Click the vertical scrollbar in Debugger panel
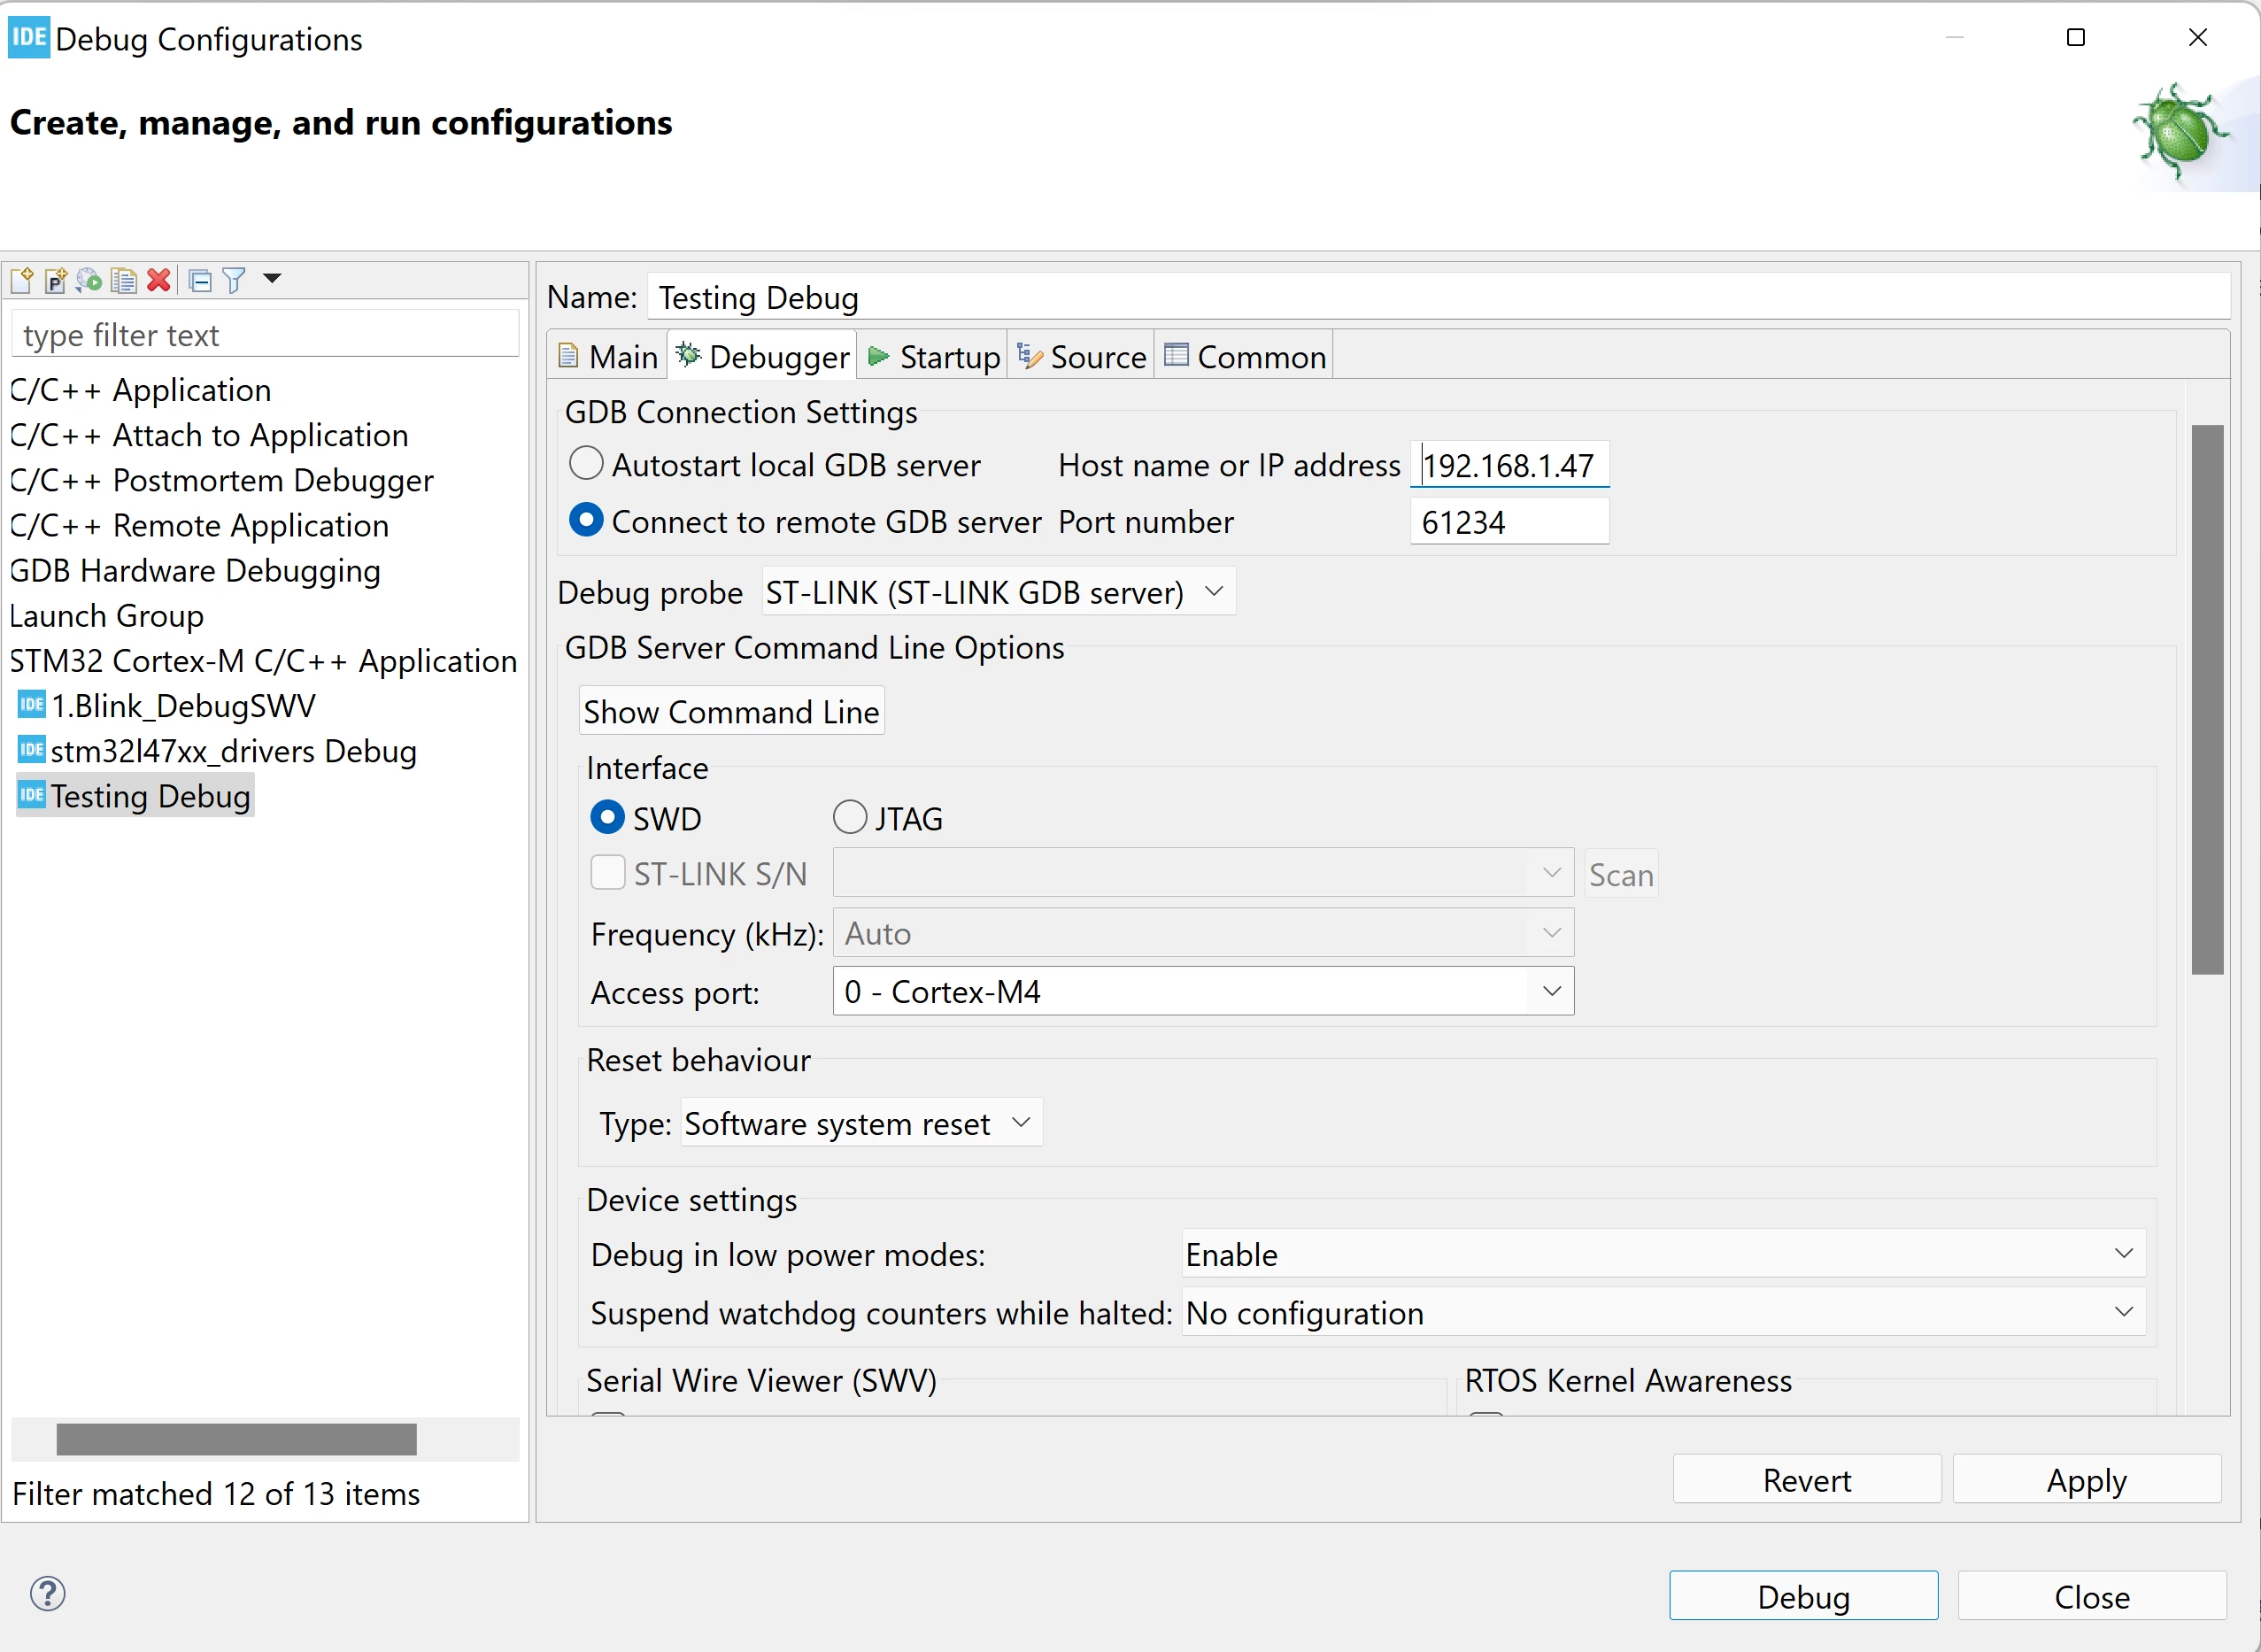Screen dimensions: 2261x1652 (2208, 699)
